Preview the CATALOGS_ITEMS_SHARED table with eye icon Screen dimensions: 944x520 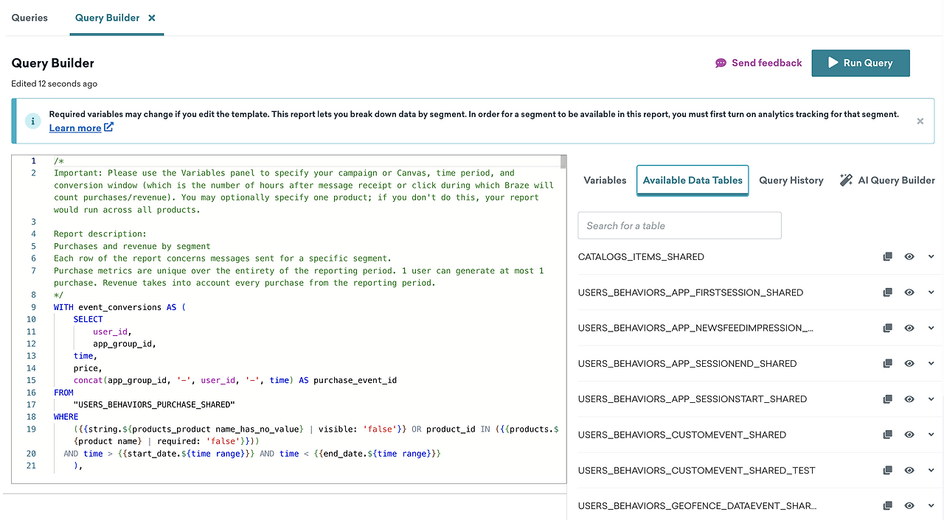point(909,257)
